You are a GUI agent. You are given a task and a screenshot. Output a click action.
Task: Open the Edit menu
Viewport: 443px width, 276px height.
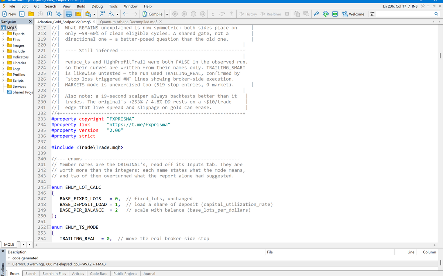(x=25, y=6)
